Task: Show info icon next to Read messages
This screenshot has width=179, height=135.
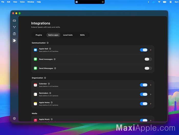Action: pyautogui.click(x=55, y=59)
